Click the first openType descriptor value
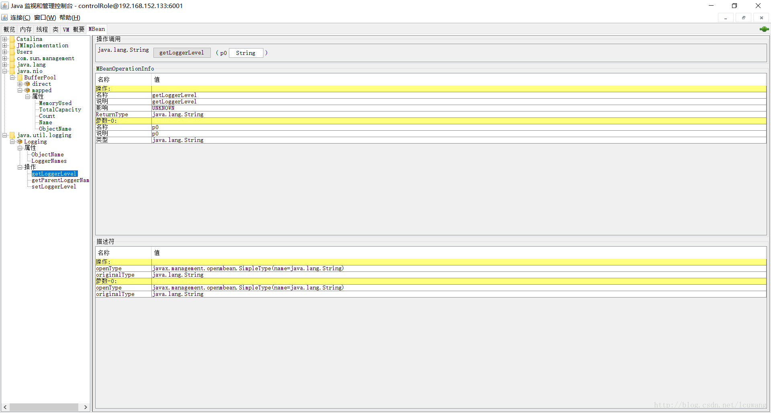 click(248, 268)
